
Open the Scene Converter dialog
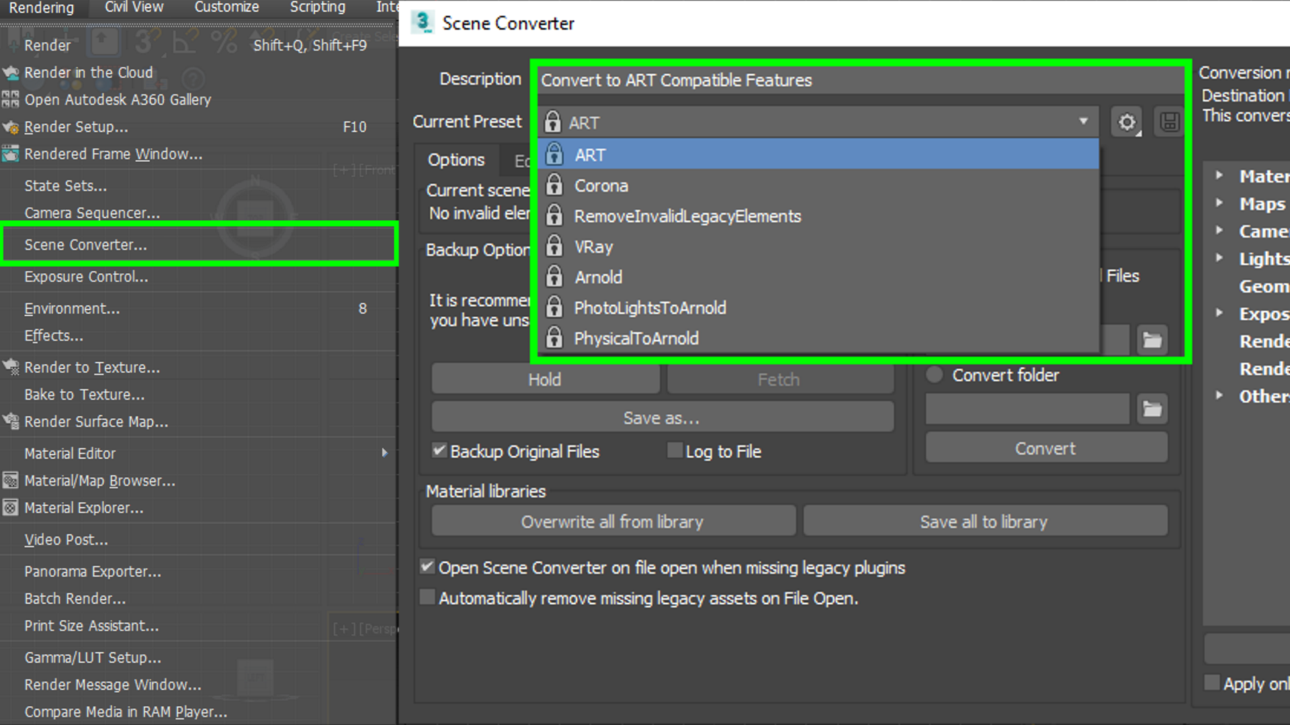pyautogui.click(x=86, y=245)
